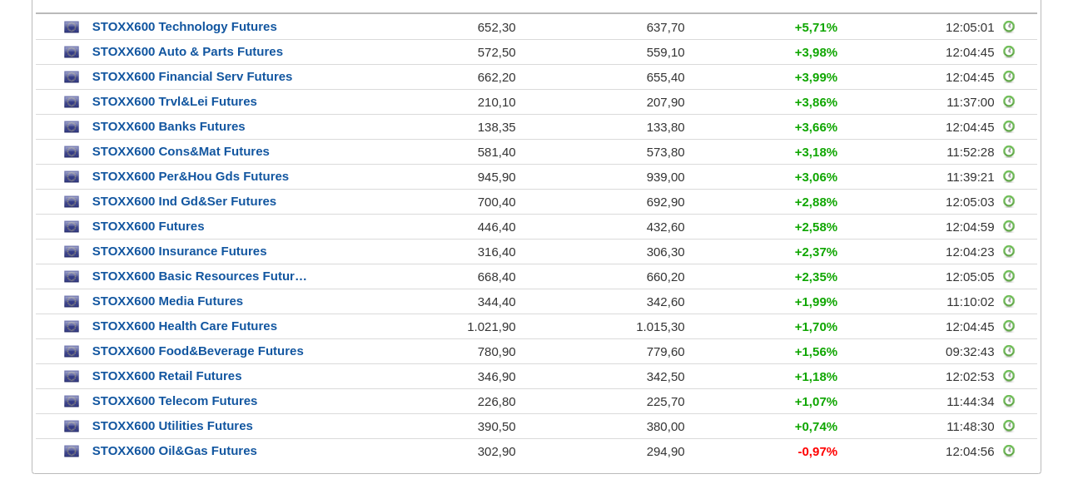Image resolution: width=1083 pixels, height=484 pixels.
Task: Select STOXX600 Basic Resources Futures link
Action: (199, 276)
